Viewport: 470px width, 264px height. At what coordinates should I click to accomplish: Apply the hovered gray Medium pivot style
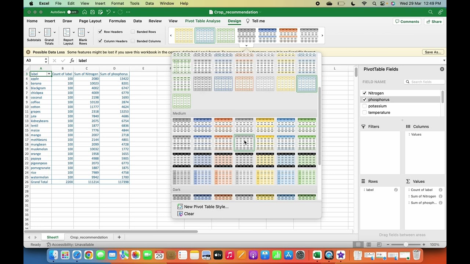(x=244, y=143)
